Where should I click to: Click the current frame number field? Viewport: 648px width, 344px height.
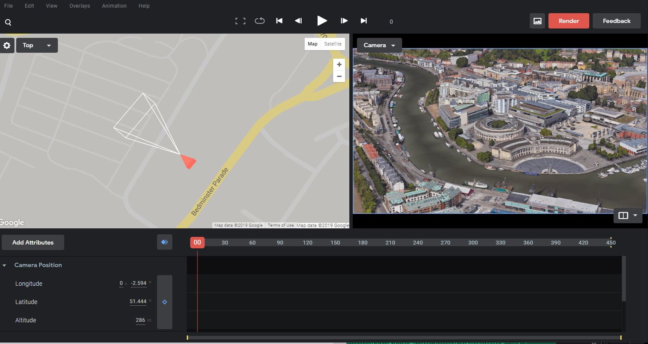391,22
